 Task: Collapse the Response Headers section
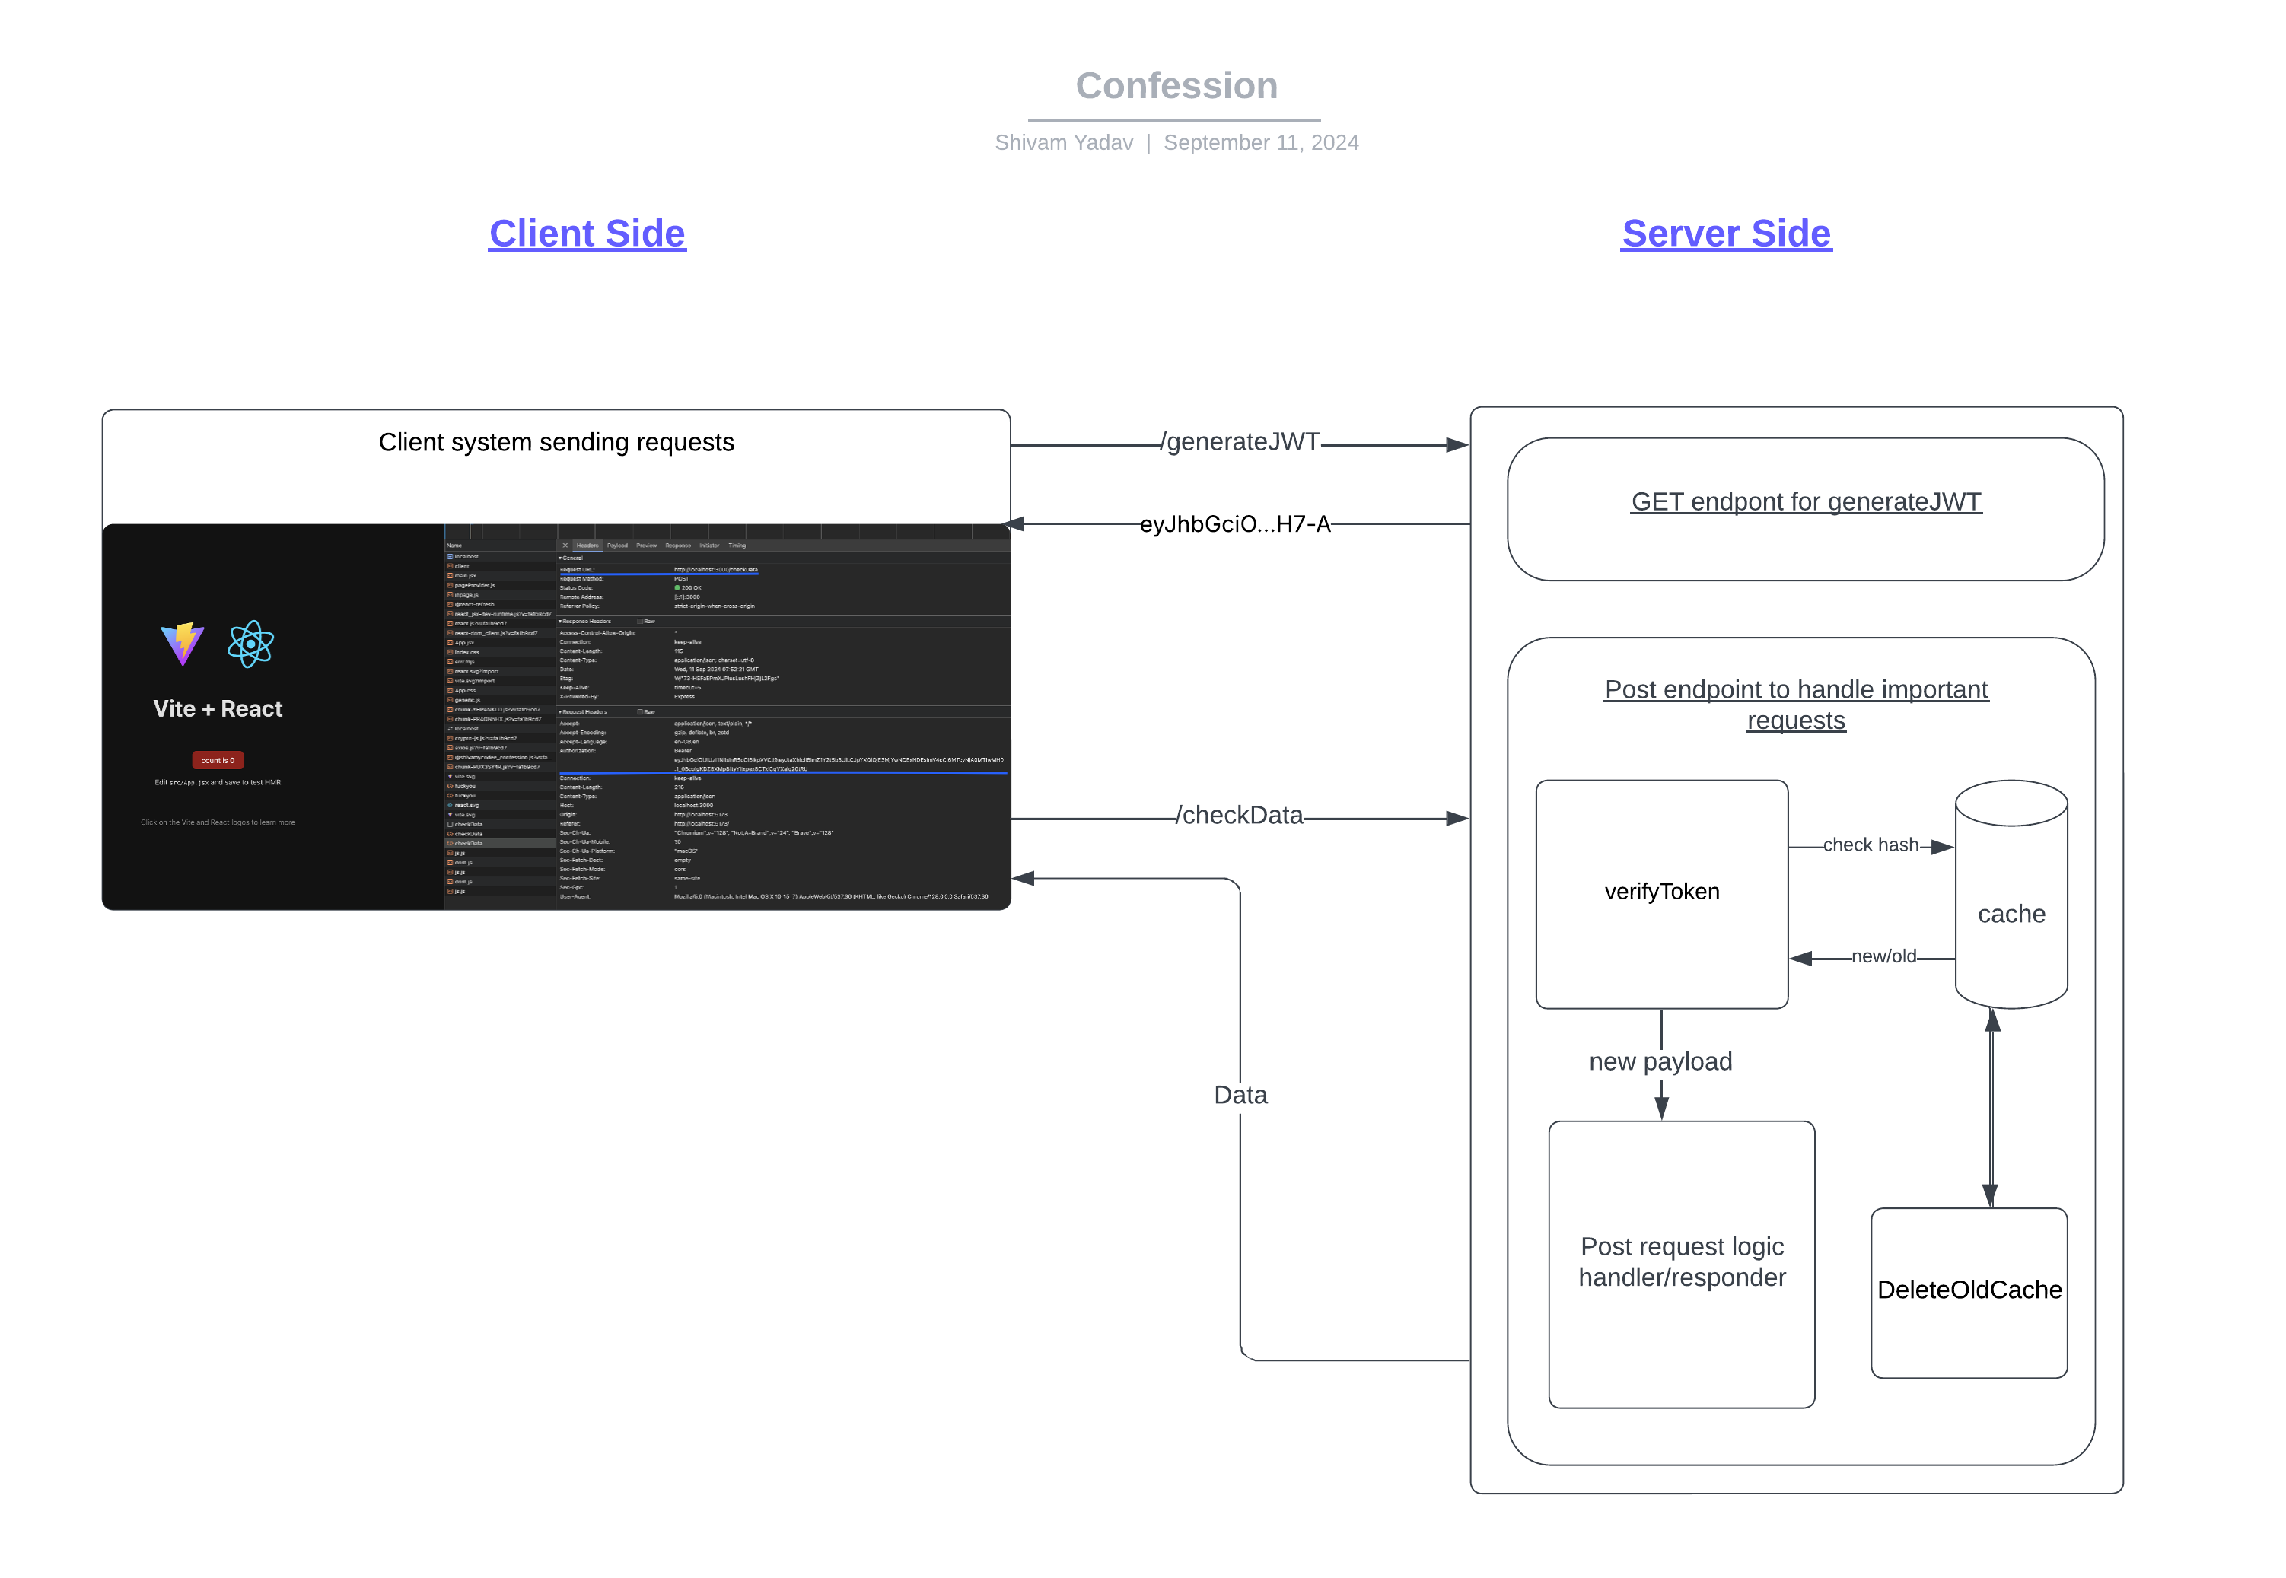click(561, 622)
